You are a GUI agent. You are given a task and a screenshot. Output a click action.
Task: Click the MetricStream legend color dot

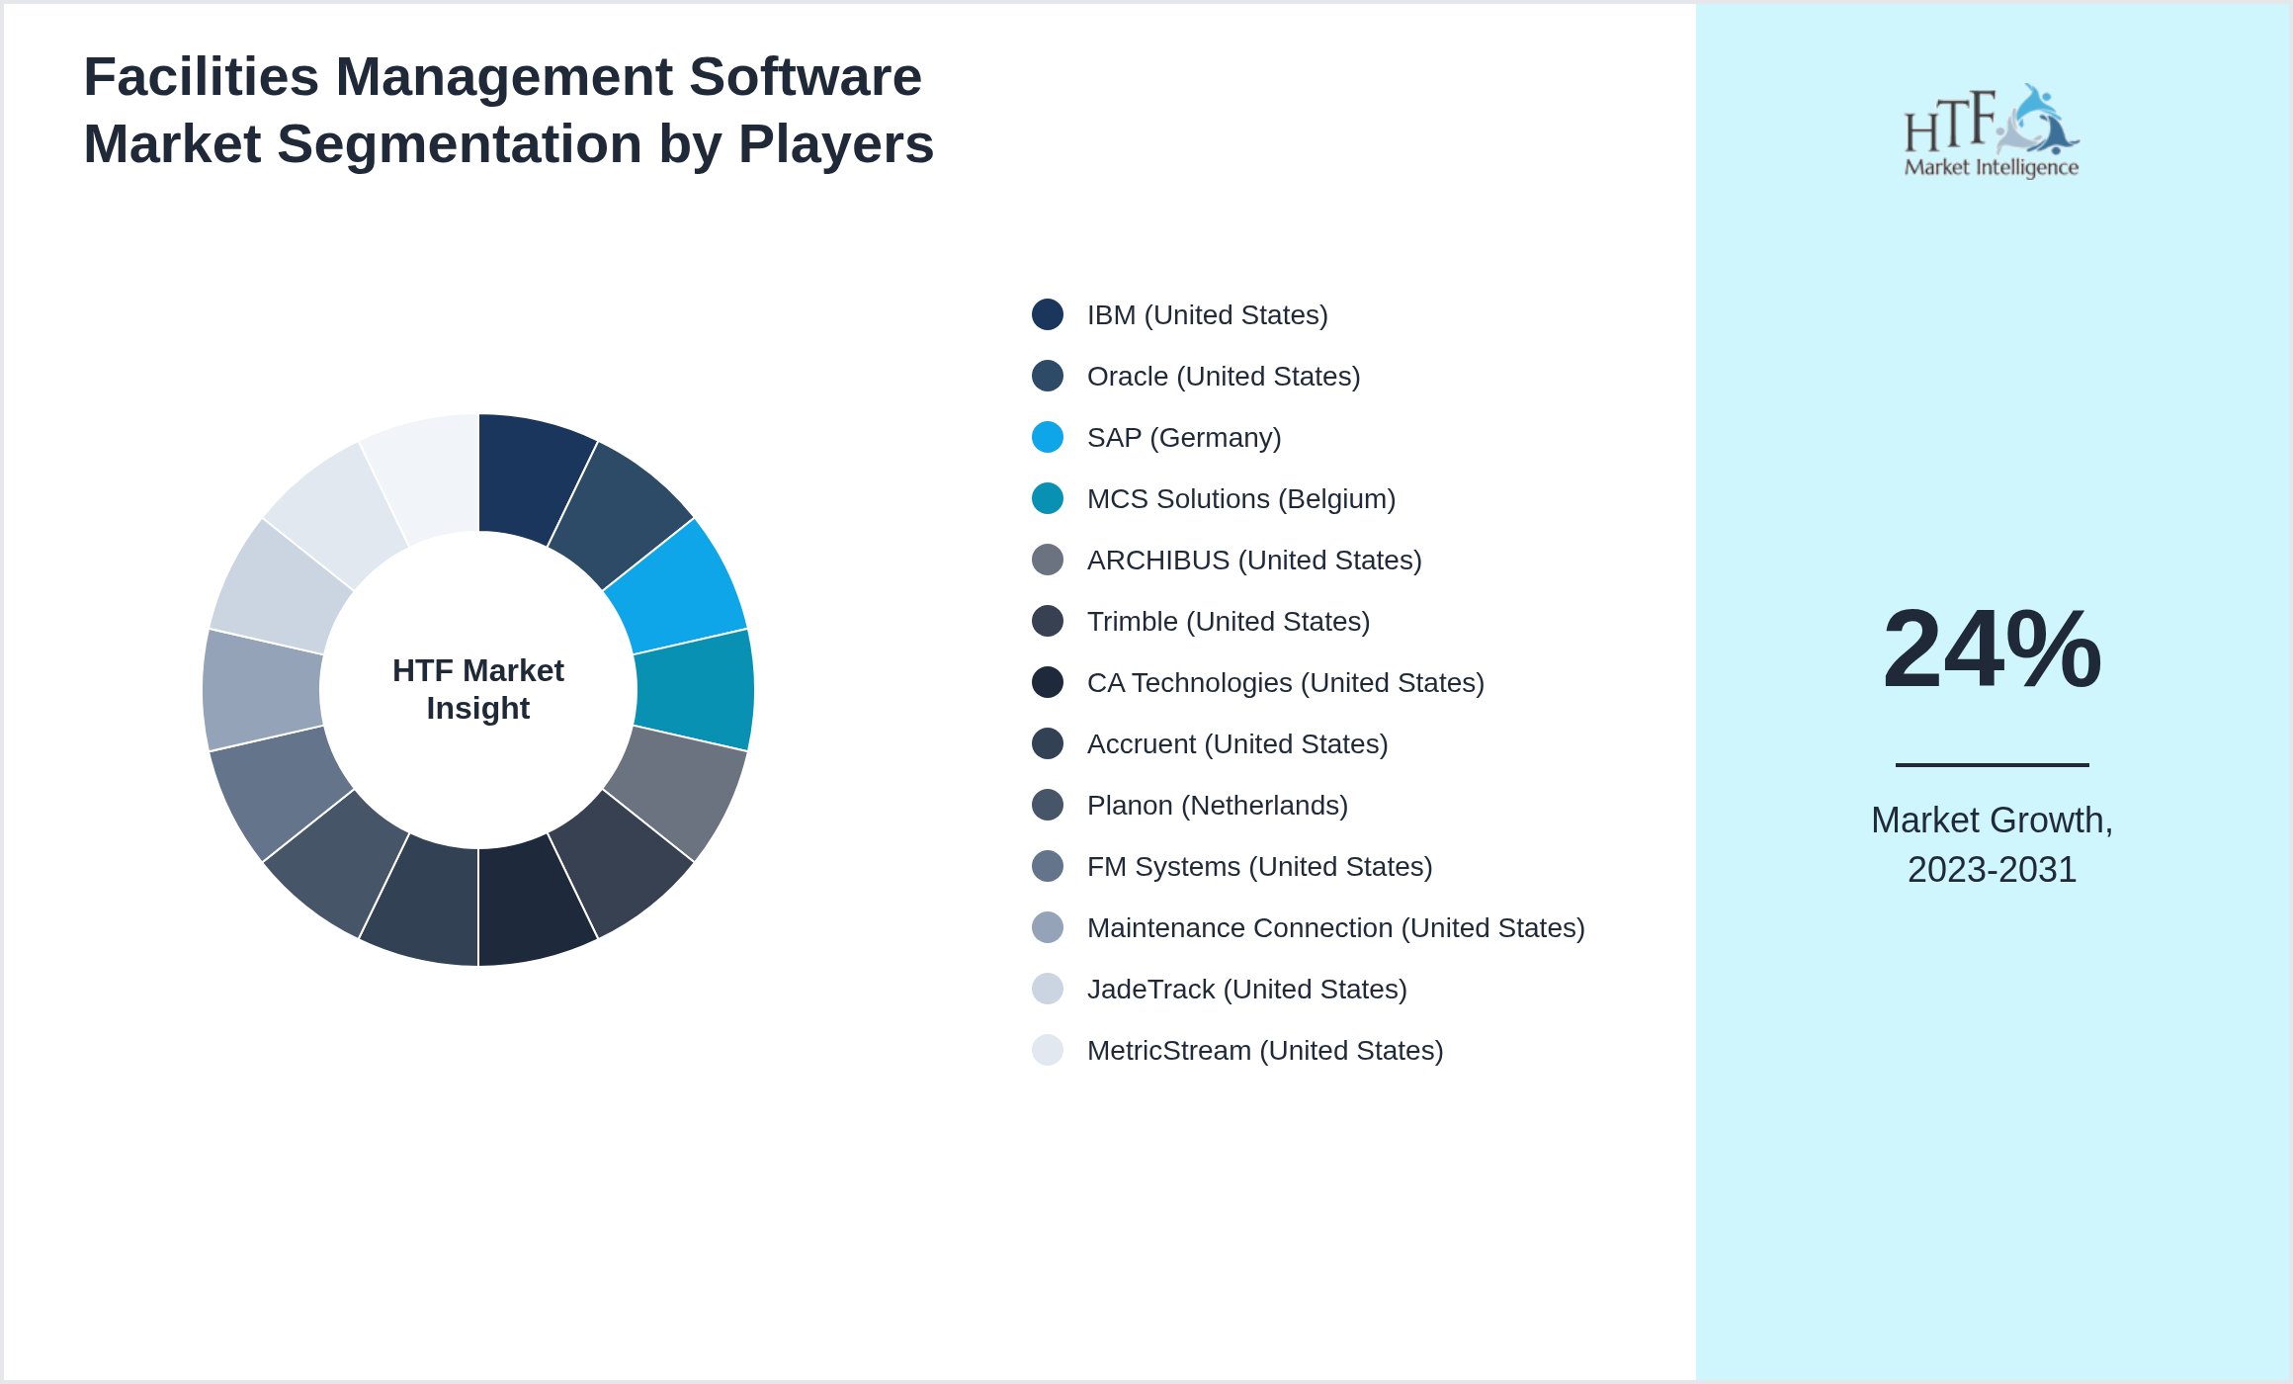click(x=1048, y=1050)
